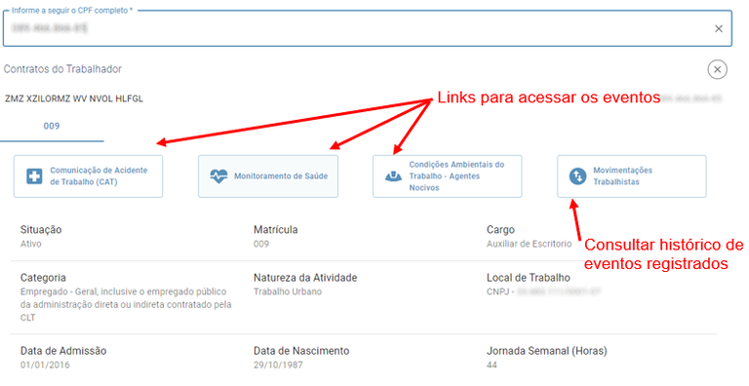Open Condições Ambientais do Trabalho - Agentes Nocivos

pos(447,176)
